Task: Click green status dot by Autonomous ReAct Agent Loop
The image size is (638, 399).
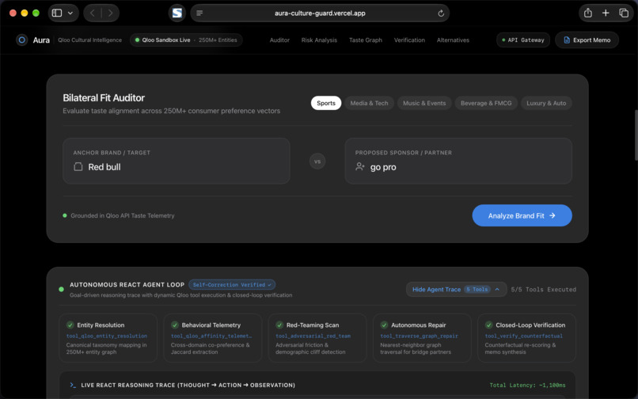Action: point(62,290)
